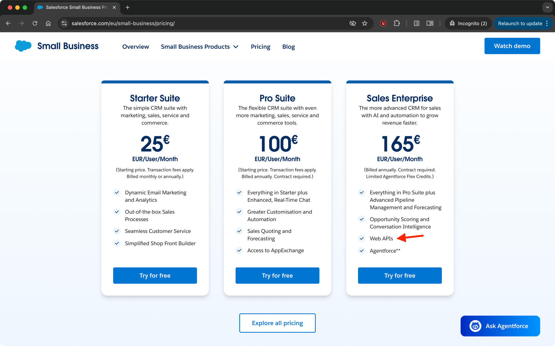555x346 pixels.
Task: Open the reading list panel icon
Action: (x=417, y=23)
